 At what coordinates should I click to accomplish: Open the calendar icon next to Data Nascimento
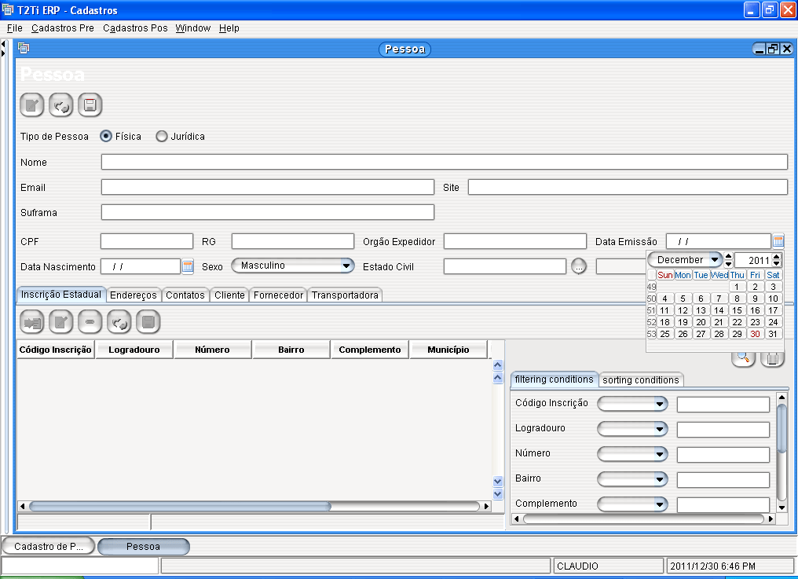pyautogui.click(x=187, y=266)
